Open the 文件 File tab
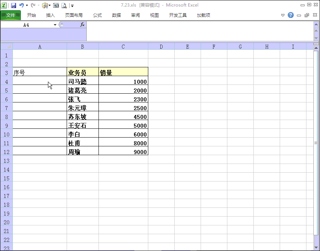 [11, 15]
